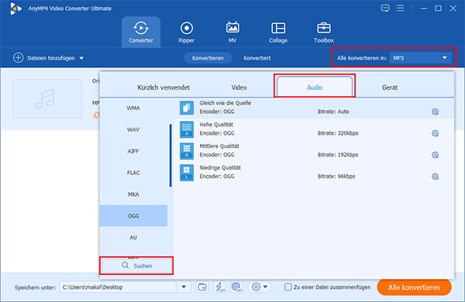Open settings gear for Niedrige Qualität

(435, 177)
